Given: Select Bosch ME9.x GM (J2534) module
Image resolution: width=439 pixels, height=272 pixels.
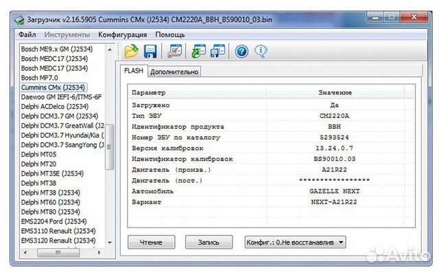Looking at the screenshot, I should (57, 49).
